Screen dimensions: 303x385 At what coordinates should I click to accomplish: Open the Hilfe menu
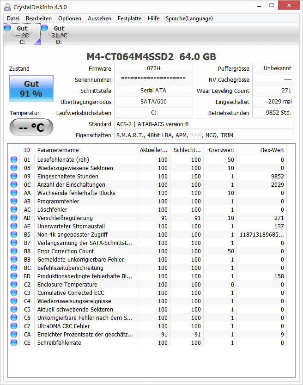pyautogui.click(x=154, y=18)
